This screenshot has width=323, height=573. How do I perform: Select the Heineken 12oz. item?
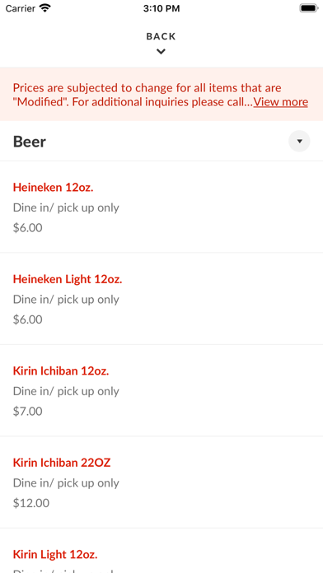(x=161, y=207)
